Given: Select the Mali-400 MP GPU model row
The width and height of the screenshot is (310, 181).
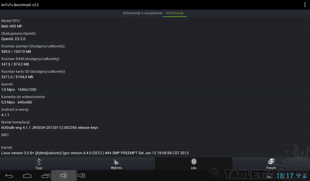Looking at the screenshot, I should tap(155, 23).
